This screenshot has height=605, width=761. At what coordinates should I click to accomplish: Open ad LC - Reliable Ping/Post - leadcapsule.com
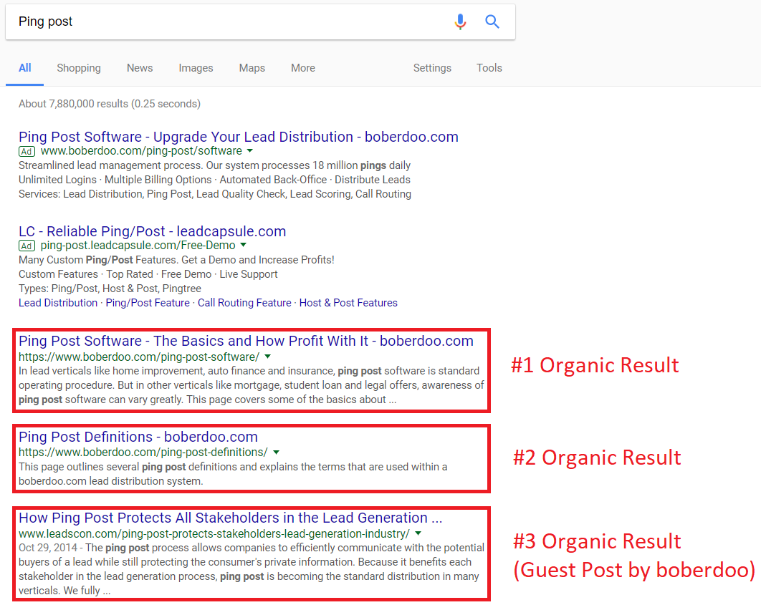click(153, 231)
